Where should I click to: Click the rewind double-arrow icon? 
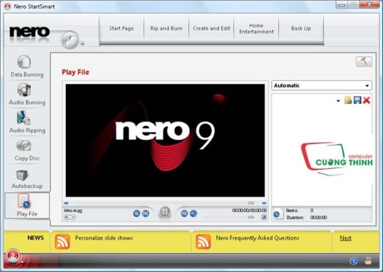click(66, 203)
